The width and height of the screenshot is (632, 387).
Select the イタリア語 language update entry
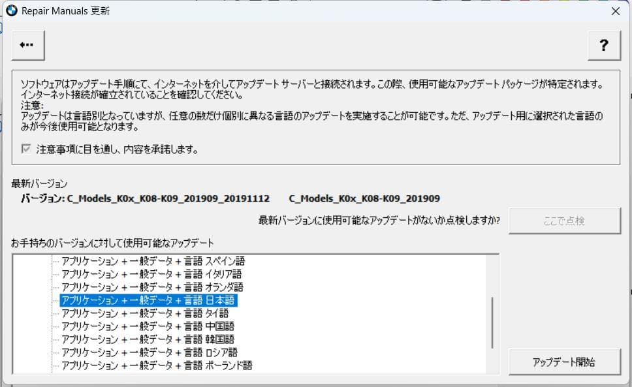click(151, 274)
